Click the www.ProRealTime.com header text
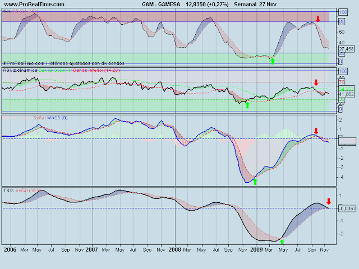Viewport: 359px width, 269px height. tap(34, 4)
